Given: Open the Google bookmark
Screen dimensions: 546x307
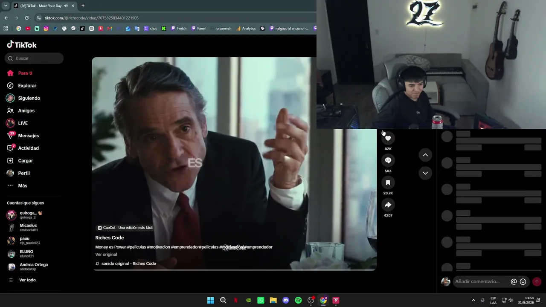Looking at the screenshot, I should (x=18, y=29).
